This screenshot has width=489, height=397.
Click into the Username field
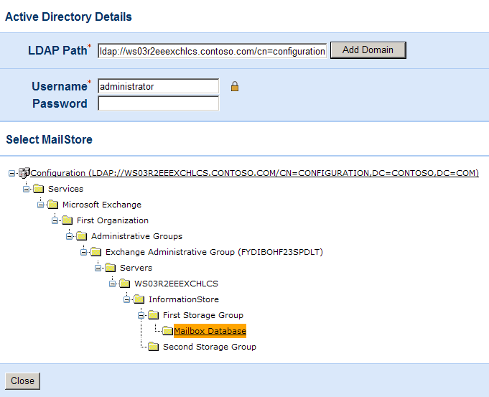tap(158, 87)
